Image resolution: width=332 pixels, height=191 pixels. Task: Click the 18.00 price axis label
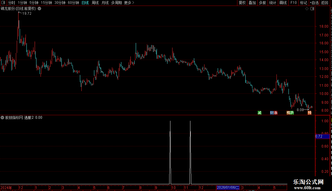coord(324,26)
